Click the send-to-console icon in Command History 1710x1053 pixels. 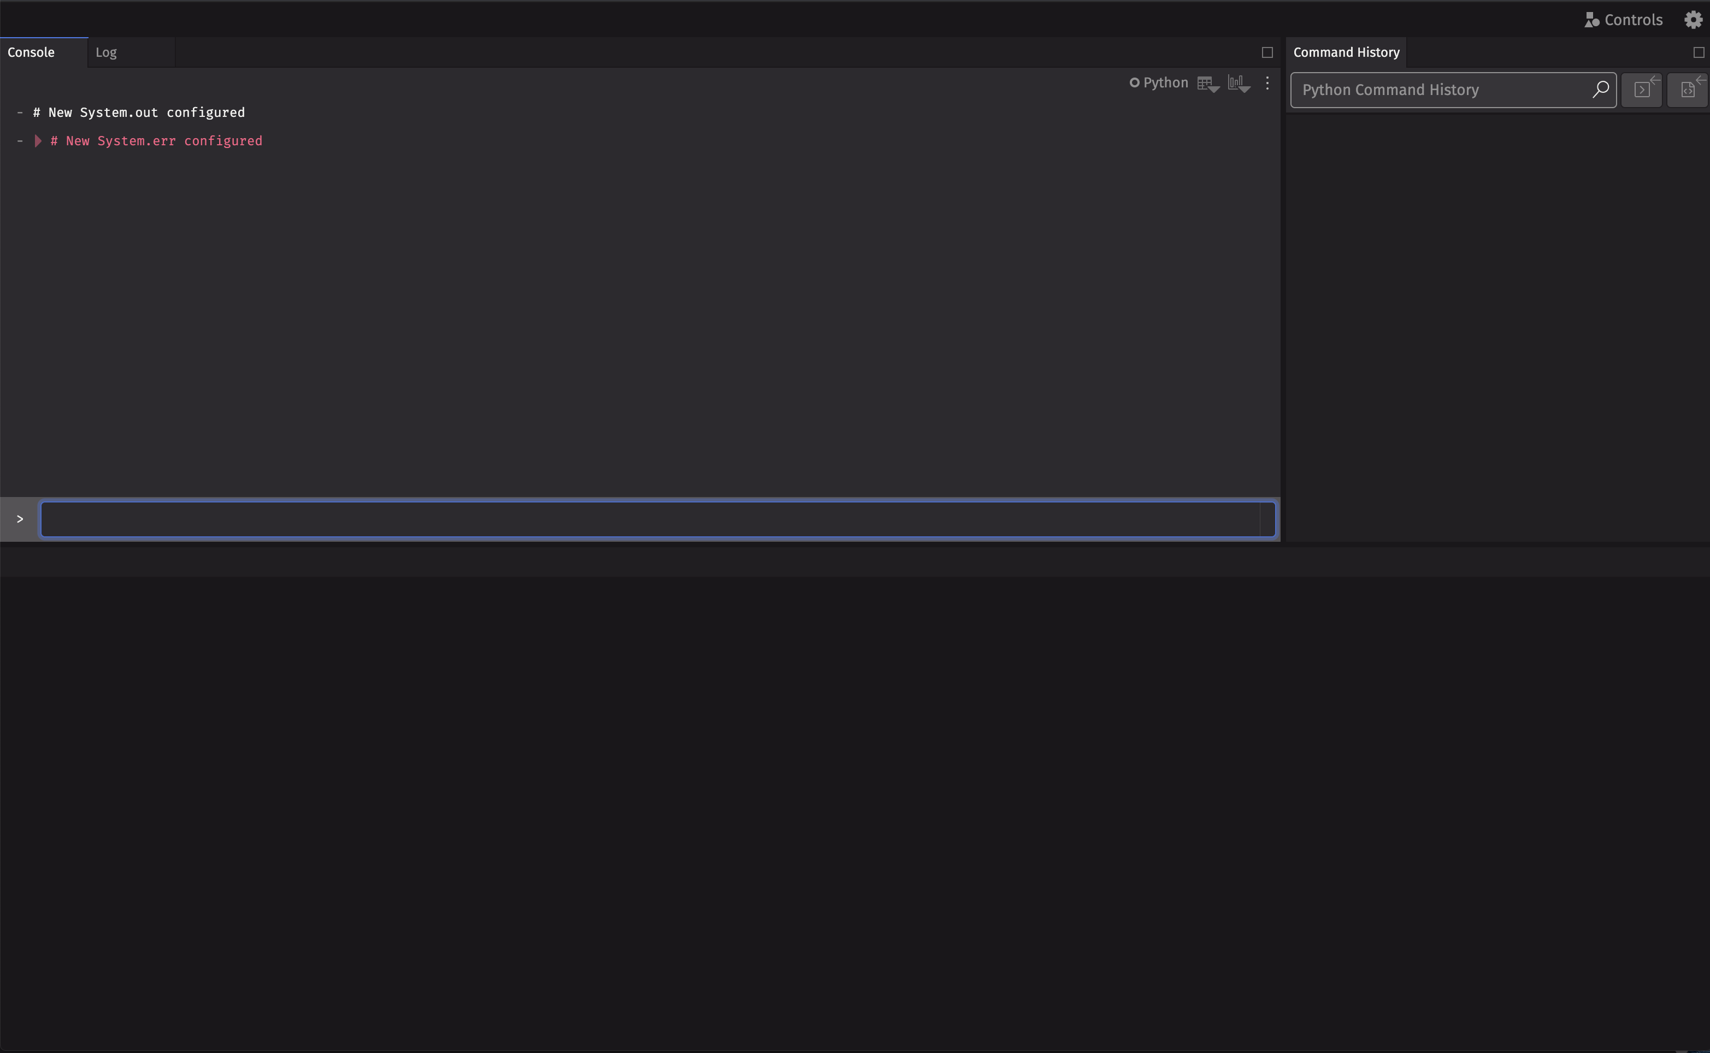pyautogui.click(x=1642, y=89)
